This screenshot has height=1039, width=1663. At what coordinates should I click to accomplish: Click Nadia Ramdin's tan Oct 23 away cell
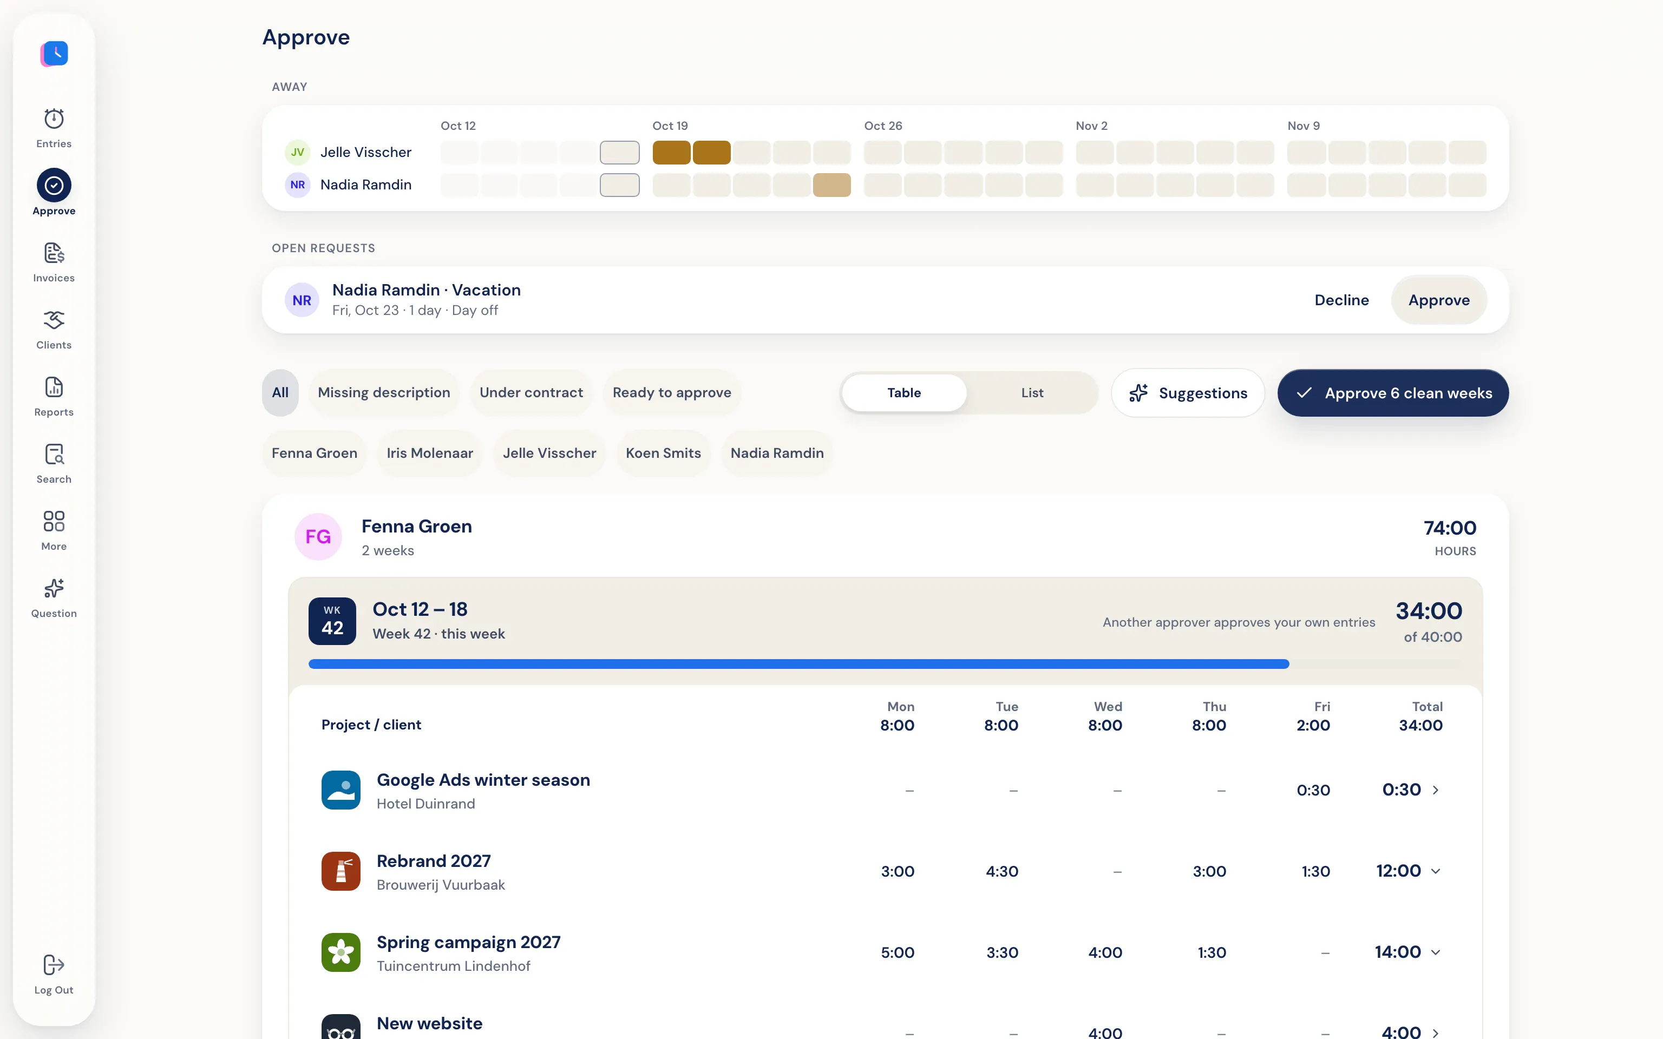click(x=831, y=185)
